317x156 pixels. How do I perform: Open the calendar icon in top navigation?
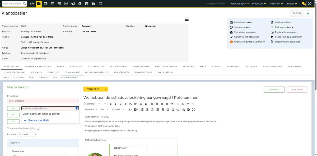coord(53,4)
